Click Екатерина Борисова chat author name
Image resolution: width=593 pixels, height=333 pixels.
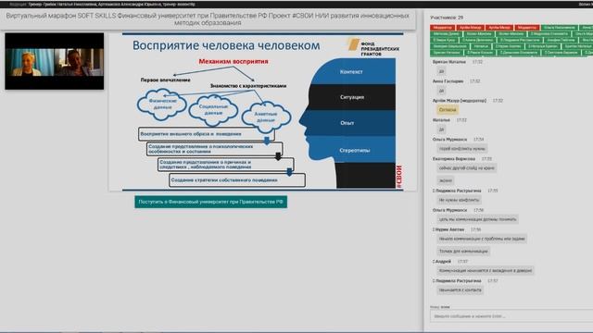[x=454, y=159]
